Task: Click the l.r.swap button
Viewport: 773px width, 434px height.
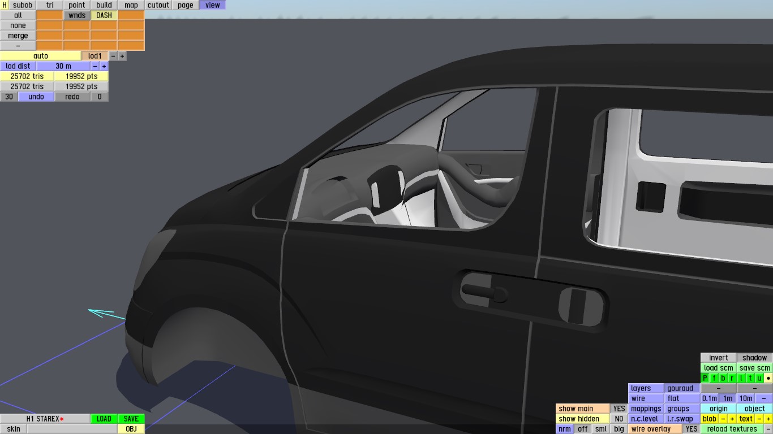Action: pos(682,419)
